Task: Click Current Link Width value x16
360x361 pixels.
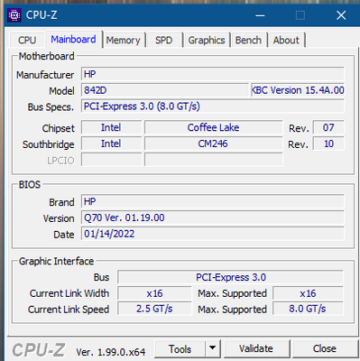Action: pyautogui.click(x=154, y=293)
